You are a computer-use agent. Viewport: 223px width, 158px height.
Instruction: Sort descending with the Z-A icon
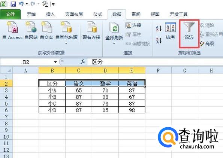point(159,41)
